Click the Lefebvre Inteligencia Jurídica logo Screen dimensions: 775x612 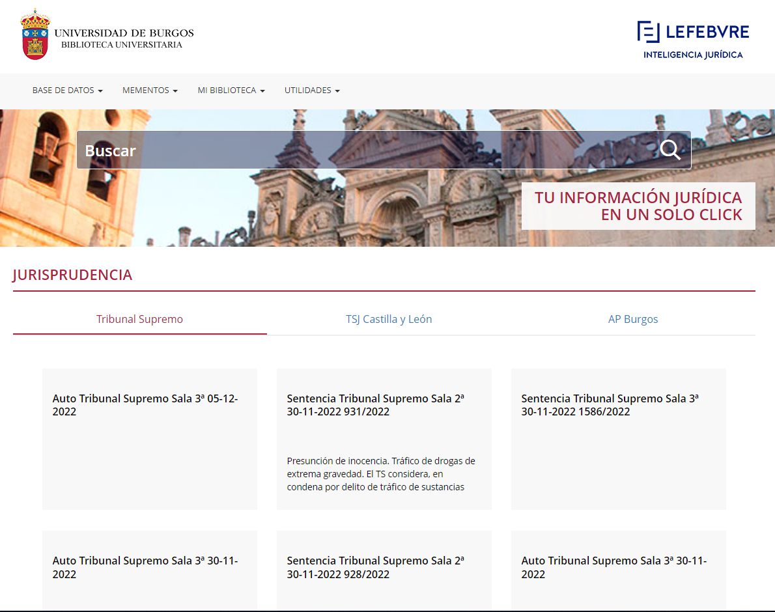693,39
